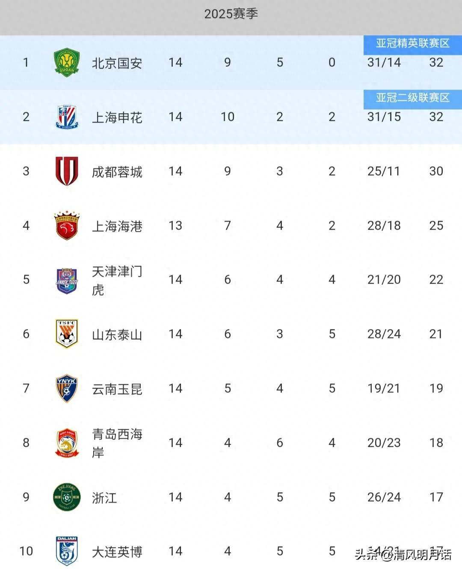The image size is (462, 571).
Task: Open the 上海申花 team name
Action: [117, 118]
